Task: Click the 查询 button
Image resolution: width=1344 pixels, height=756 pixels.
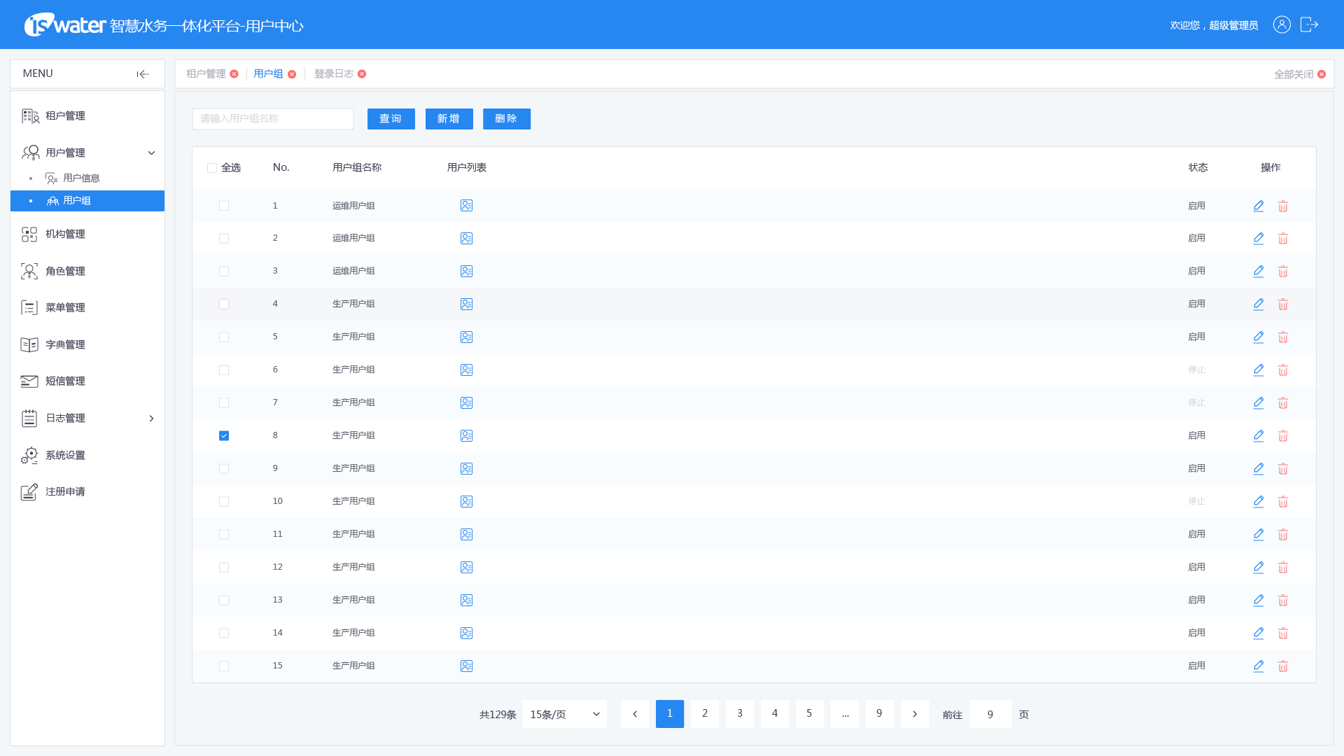Action: pos(391,119)
